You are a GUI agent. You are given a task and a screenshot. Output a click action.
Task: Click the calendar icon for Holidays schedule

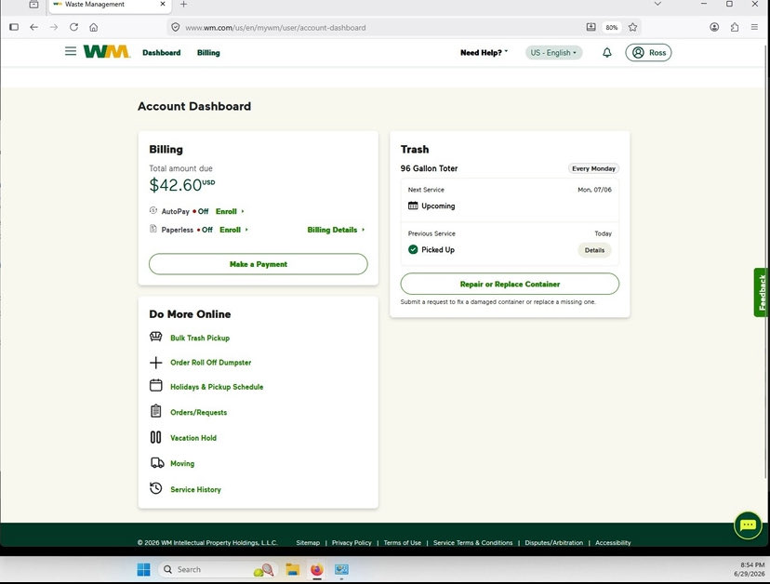pos(155,386)
